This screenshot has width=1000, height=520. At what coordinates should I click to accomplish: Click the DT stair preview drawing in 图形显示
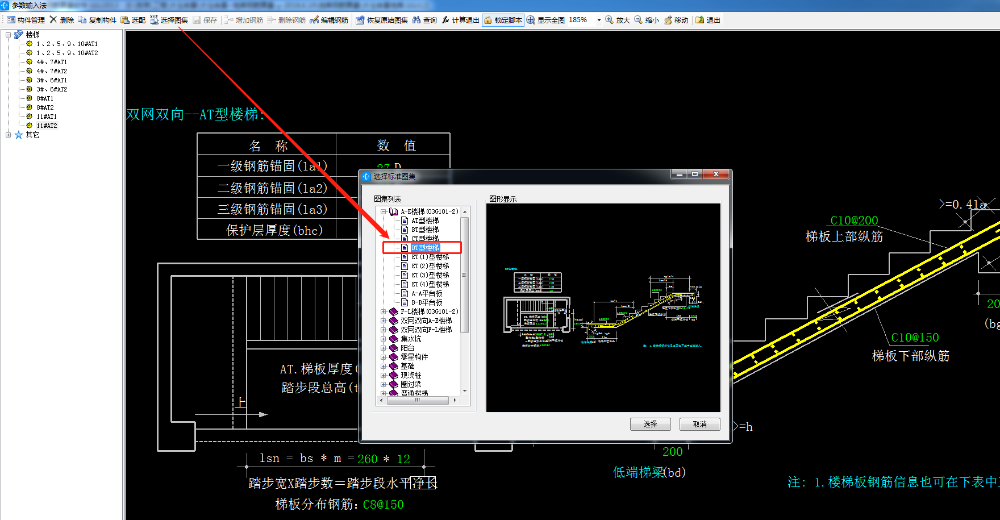[x=603, y=307]
